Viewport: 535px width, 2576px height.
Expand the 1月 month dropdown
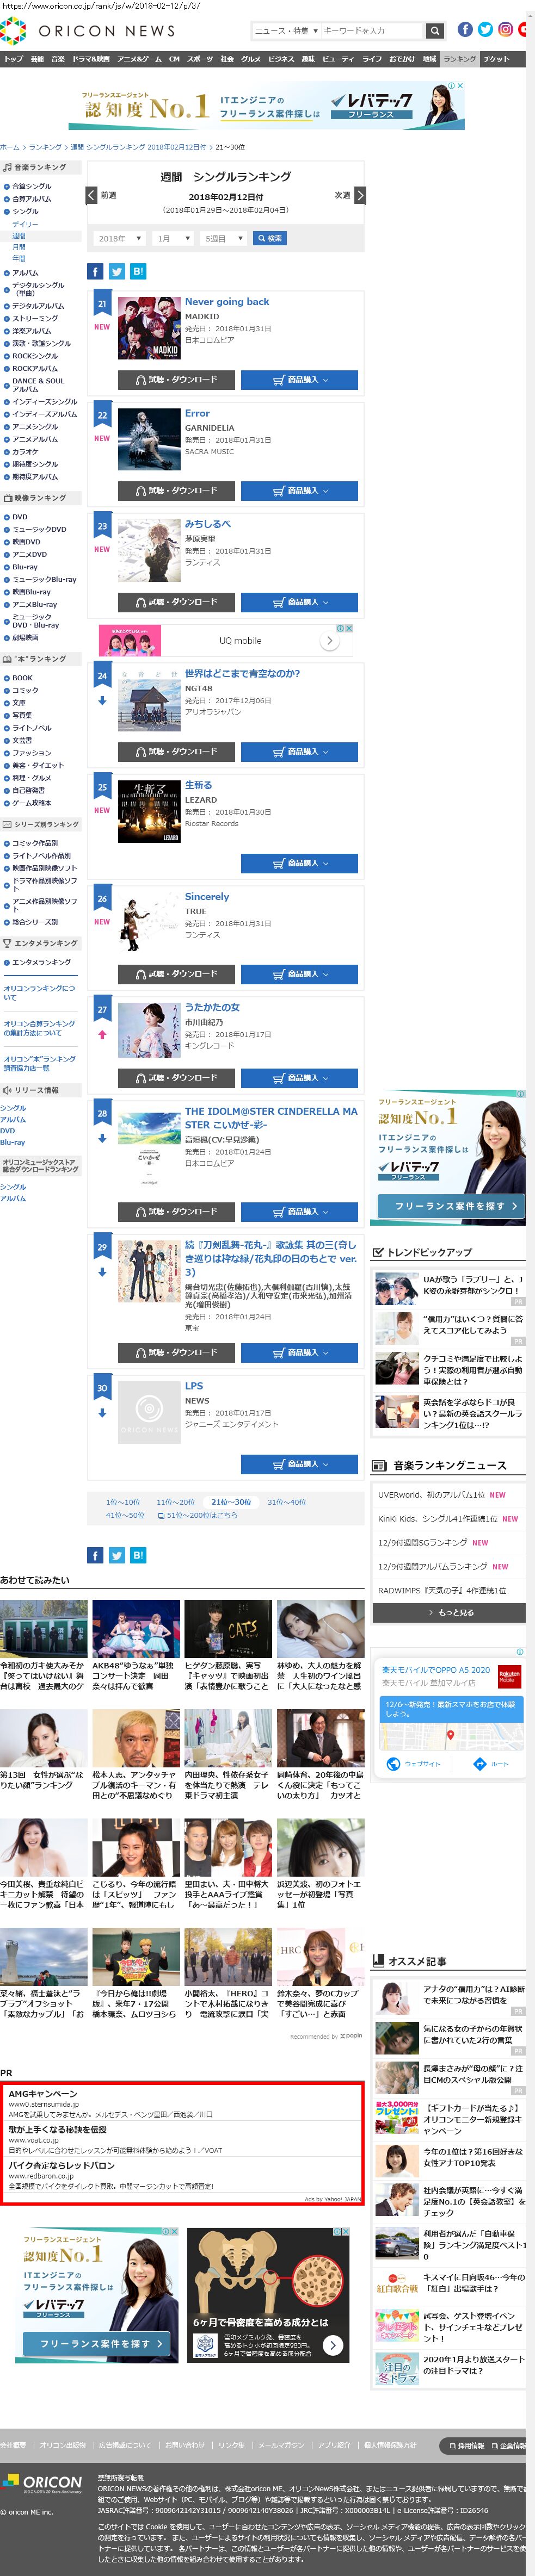coord(172,238)
